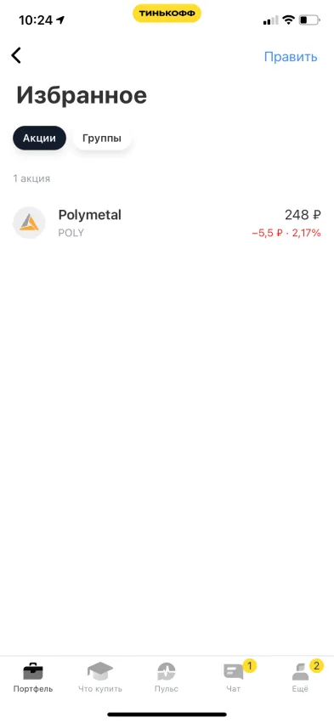Tap the yellow badge 2 on Ещё
334x723 pixels.
(x=316, y=666)
